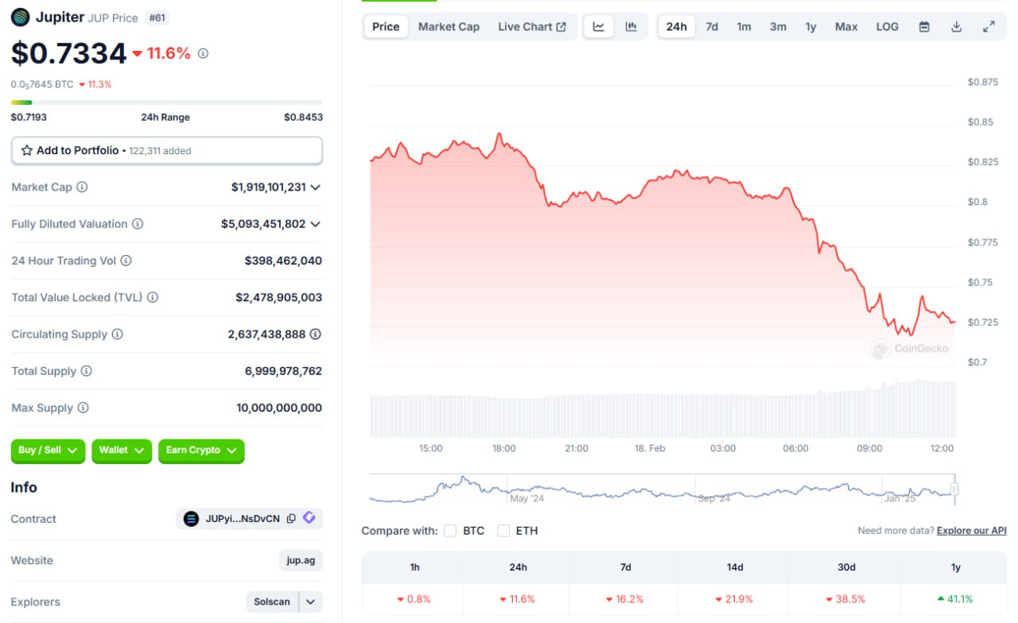Image resolution: width=1018 pixels, height=623 pixels.
Task: Select the 3m time range
Action: point(778,26)
